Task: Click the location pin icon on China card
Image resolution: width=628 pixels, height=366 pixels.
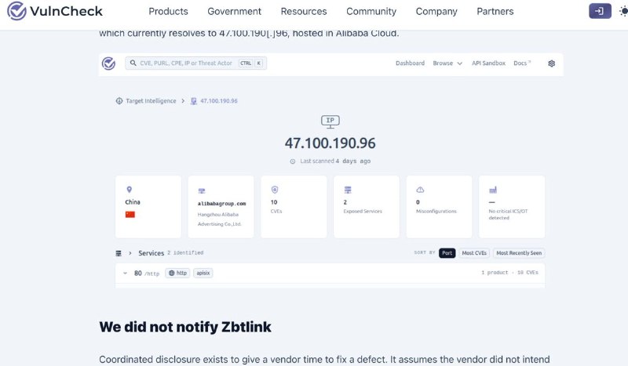Action: coord(130,190)
